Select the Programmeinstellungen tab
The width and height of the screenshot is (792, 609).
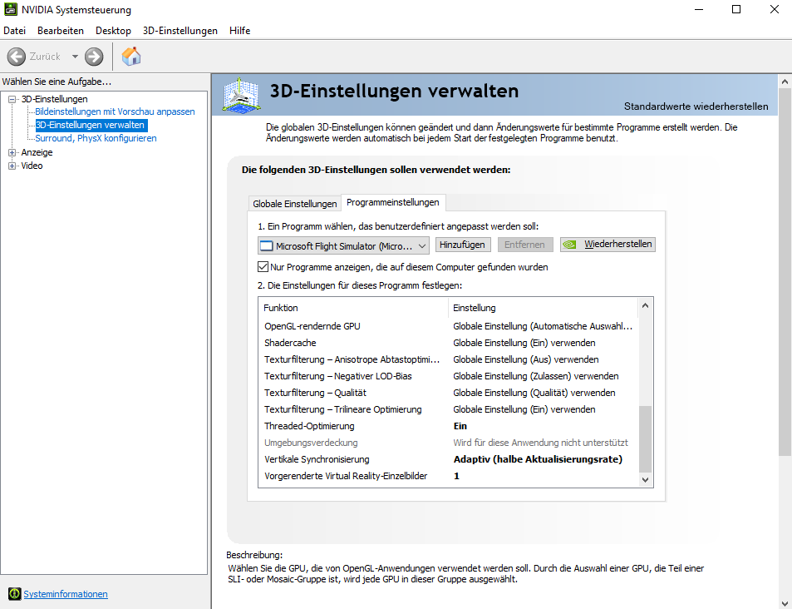pos(393,202)
